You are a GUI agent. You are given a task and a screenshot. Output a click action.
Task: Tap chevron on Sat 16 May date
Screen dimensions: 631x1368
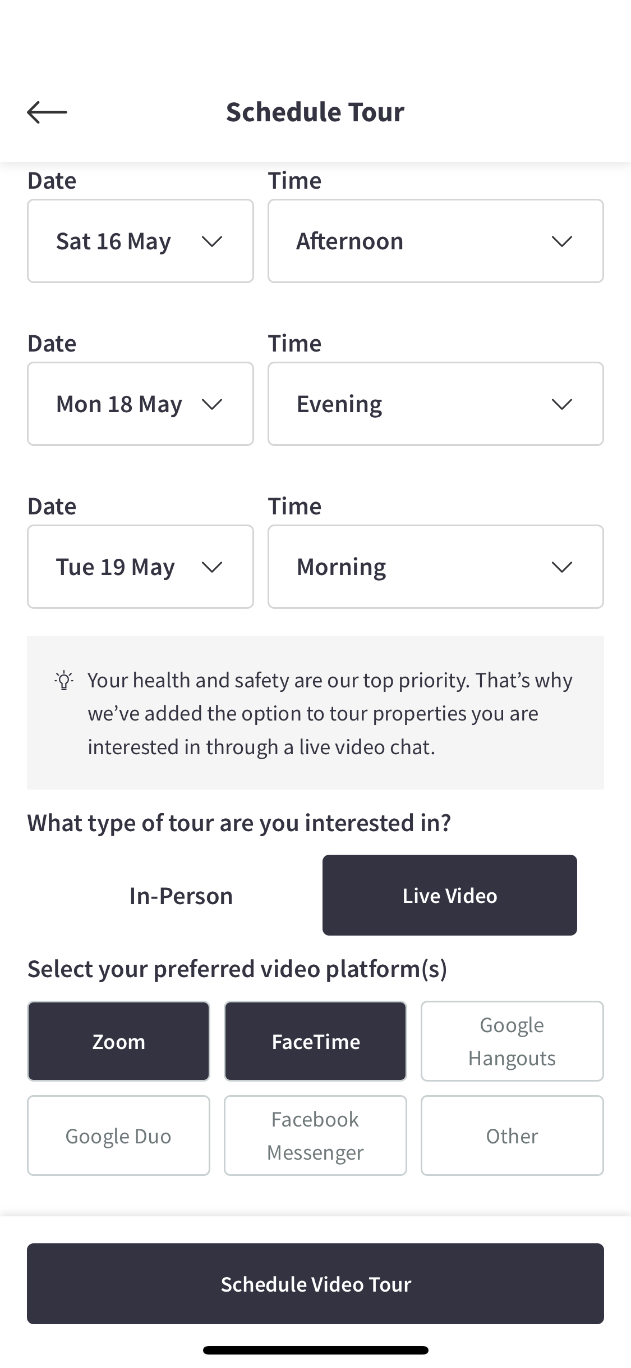pyautogui.click(x=212, y=241)
